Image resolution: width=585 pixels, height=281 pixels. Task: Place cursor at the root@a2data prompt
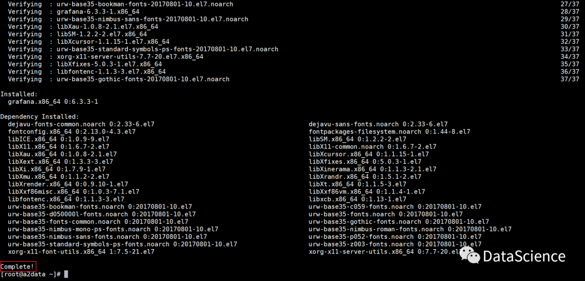(30, 274)
